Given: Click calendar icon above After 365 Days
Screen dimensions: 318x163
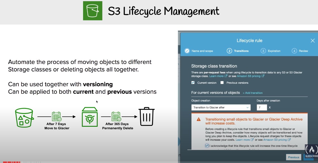Looking at the screenshot, I should click(116, 116).
